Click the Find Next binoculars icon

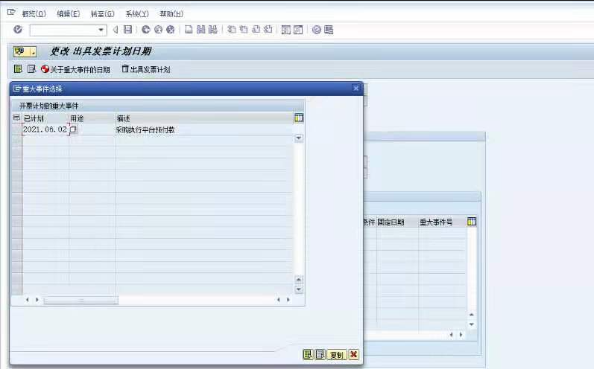[x=213, y=30]
